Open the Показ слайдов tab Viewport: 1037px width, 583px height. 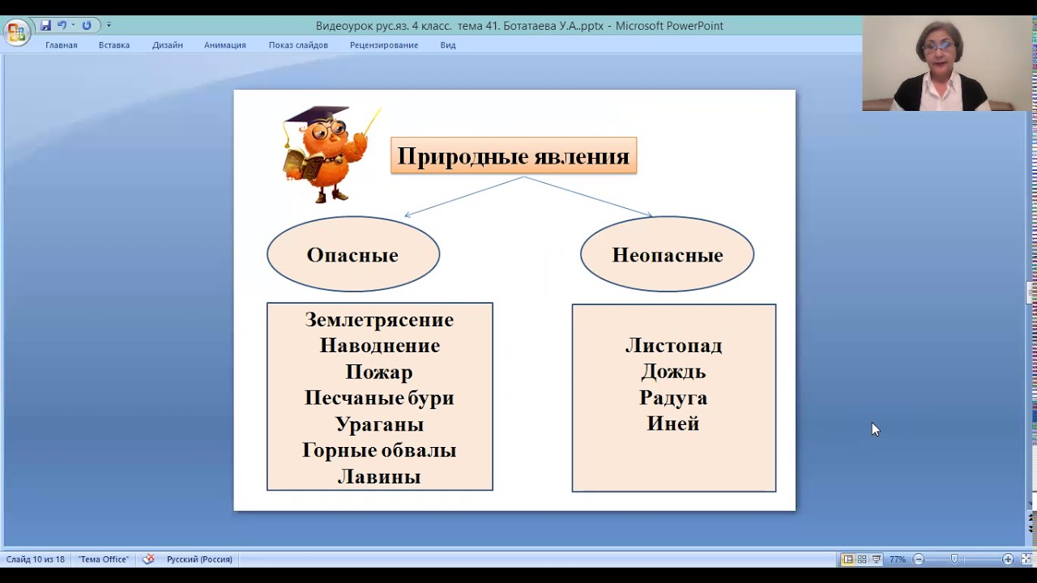[x=298, y=45]
